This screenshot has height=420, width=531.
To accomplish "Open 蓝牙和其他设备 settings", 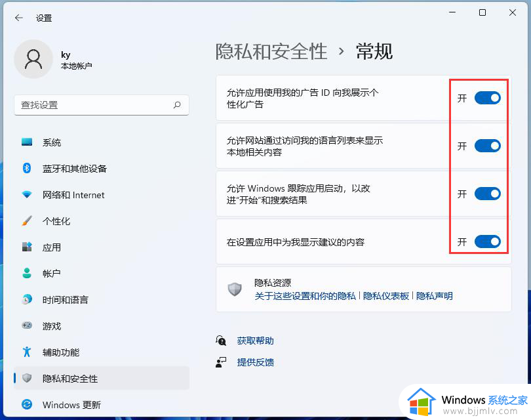I will 102,168.
